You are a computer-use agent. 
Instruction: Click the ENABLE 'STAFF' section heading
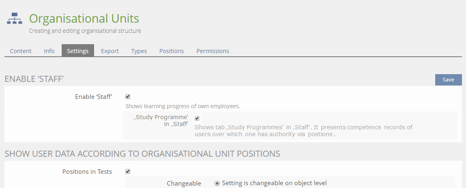coord(34,79)
